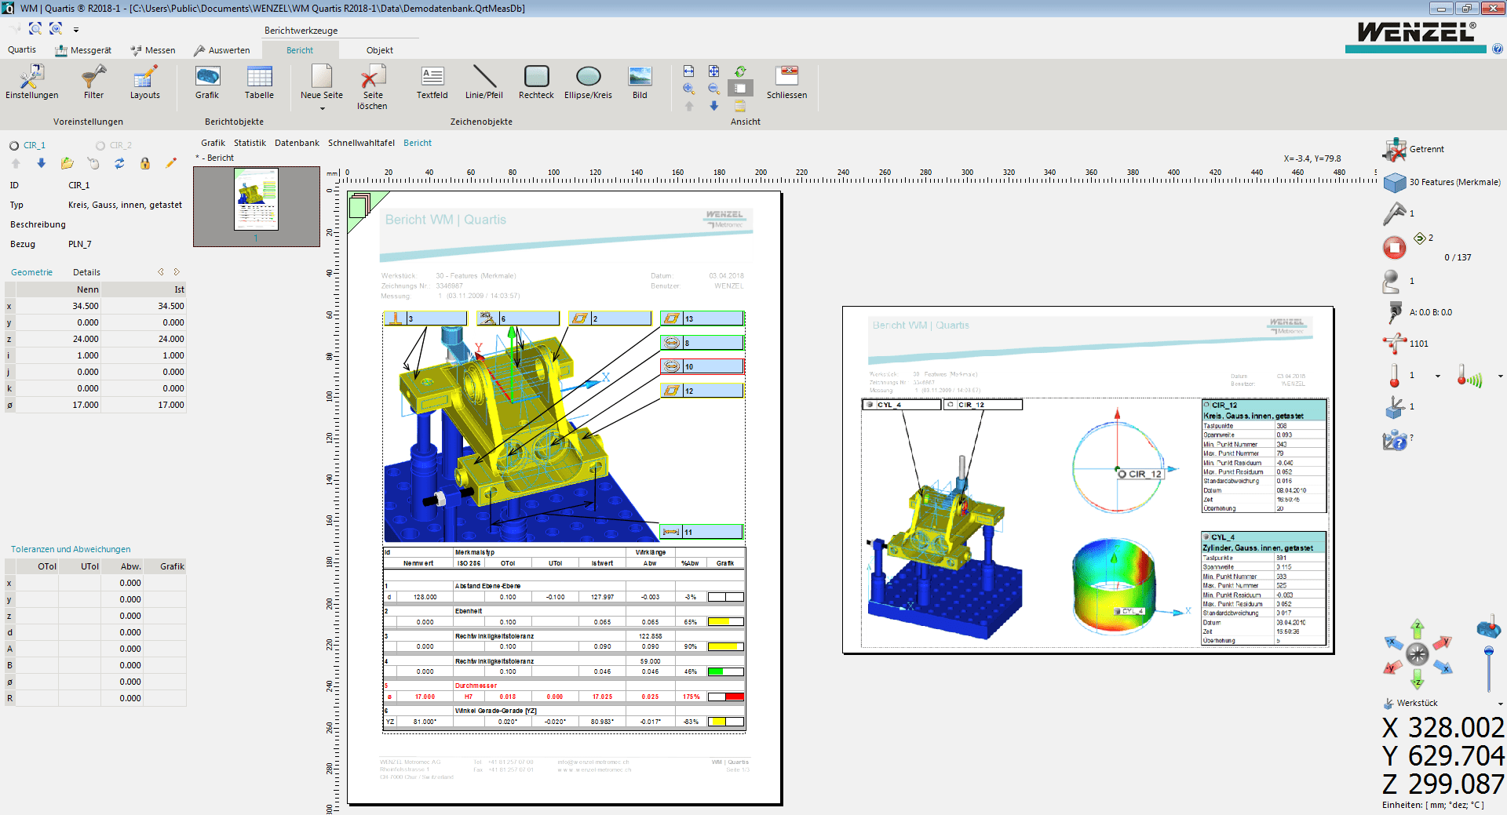The image size is (1507, 815).
Task: Select page 1 thumbnail in the report panel
Action: point(256,202)
